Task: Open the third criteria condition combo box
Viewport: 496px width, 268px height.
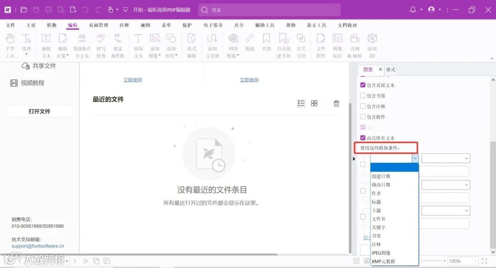Action: (x=445, y=211)
